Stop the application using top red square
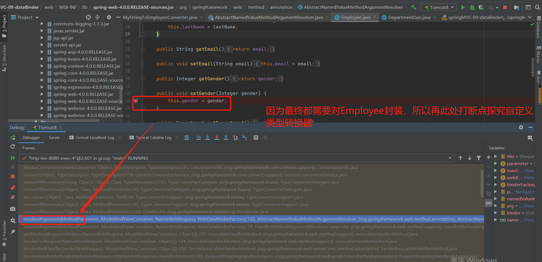542x262 pixels. [505, 7]
